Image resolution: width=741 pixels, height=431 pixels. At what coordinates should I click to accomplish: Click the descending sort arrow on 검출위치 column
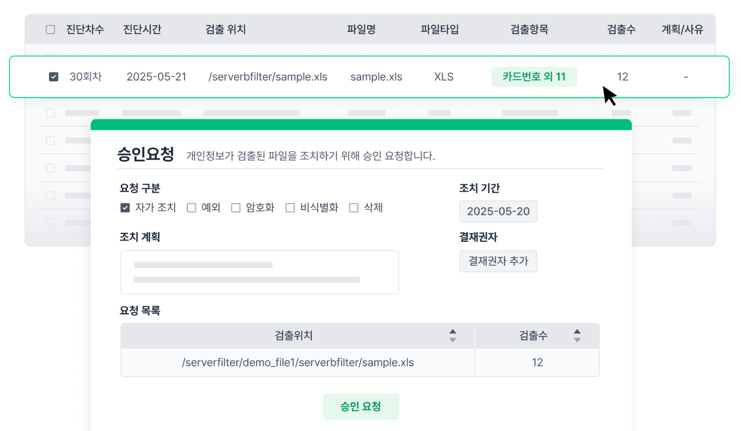point(453,339)
